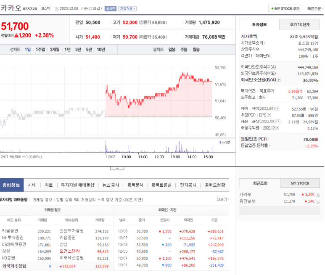
Task: Remove 유진로봇 from recent list with X icon
Action: 317,202
